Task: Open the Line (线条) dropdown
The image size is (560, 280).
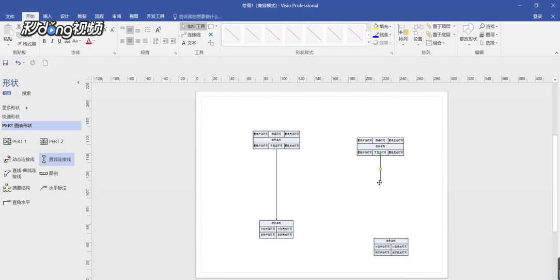Action: point(382,35)
